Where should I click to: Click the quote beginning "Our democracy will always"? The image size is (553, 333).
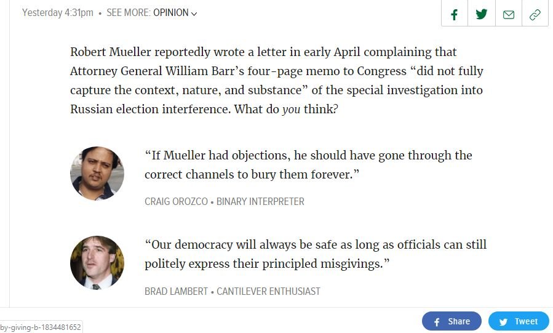point(315,254)
